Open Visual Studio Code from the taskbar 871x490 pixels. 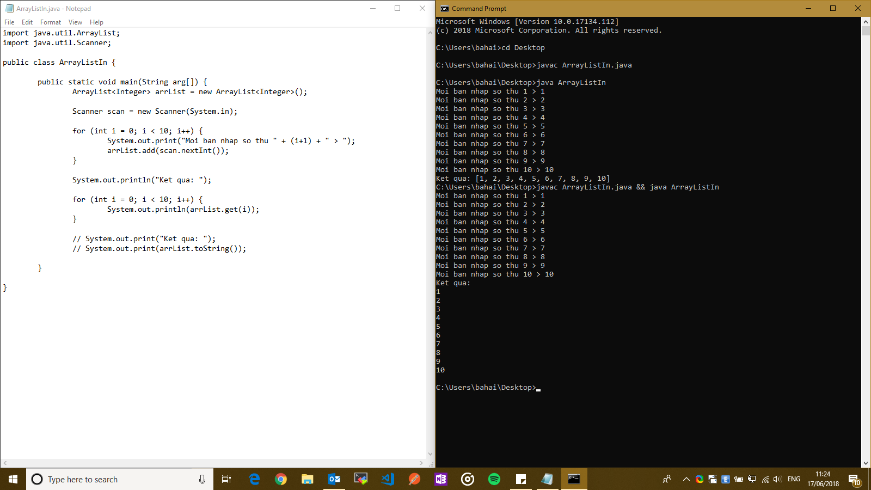(x=388, y=479)
